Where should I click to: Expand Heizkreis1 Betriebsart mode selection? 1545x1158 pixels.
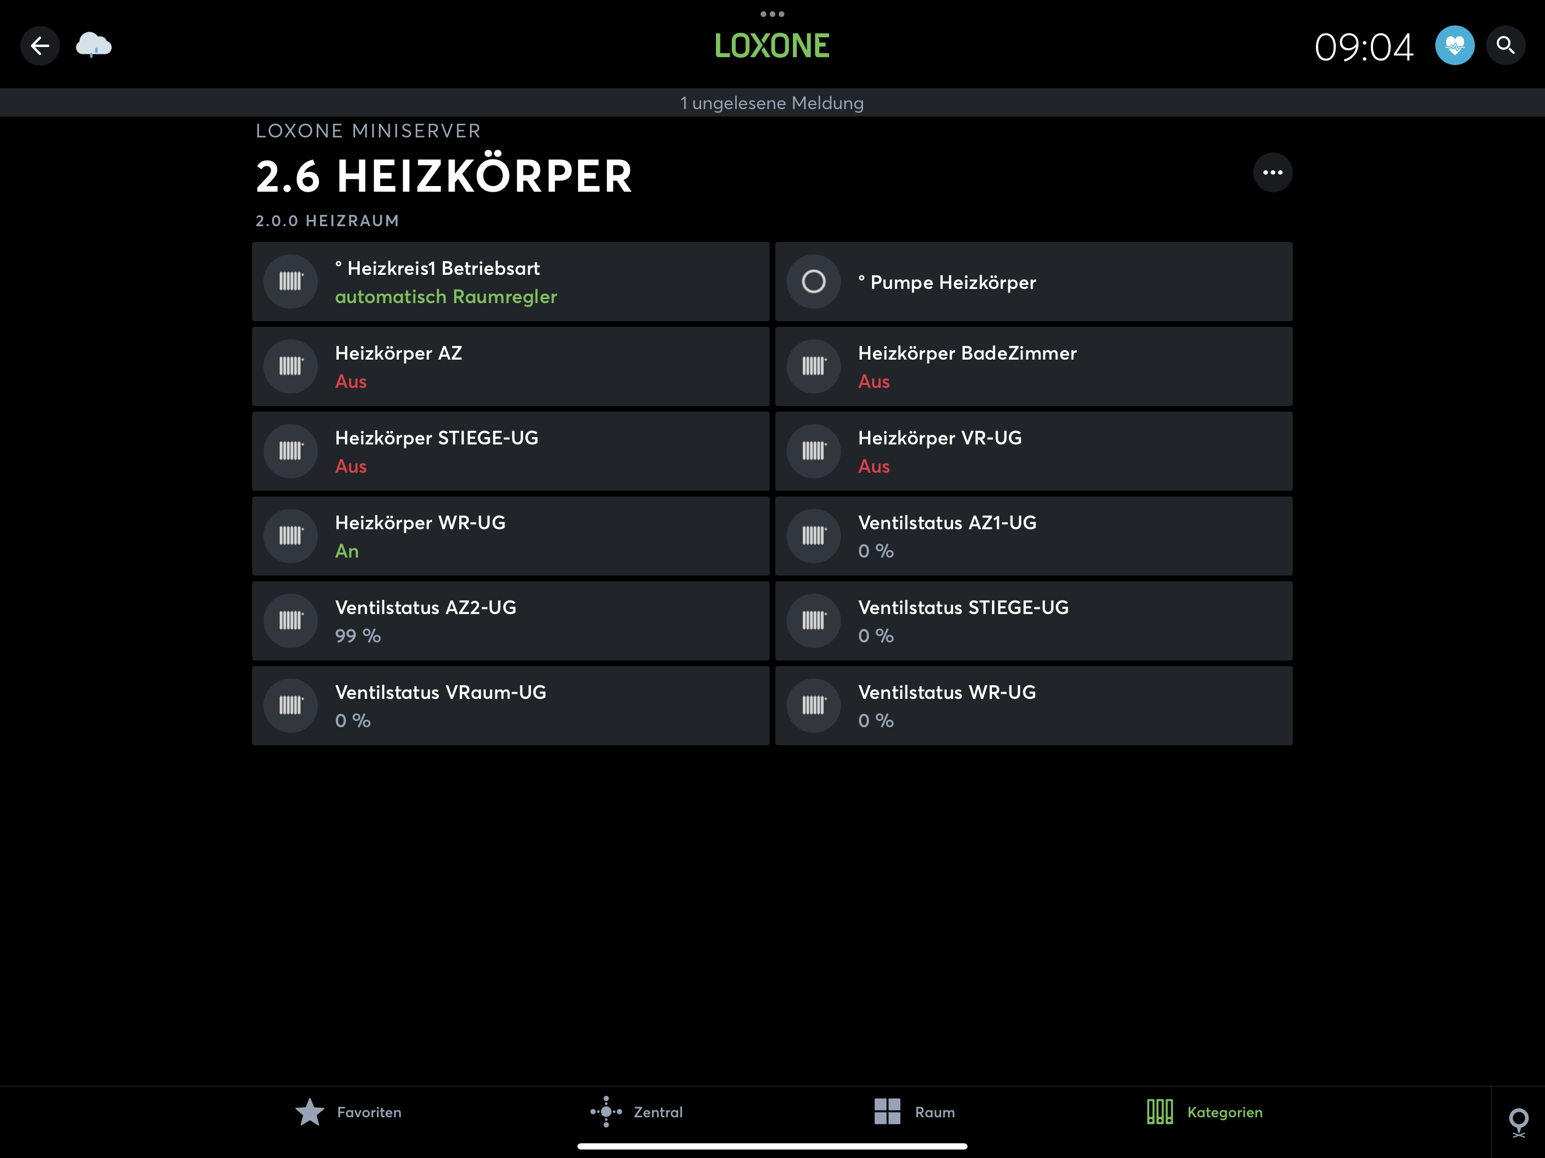(x=510, y=282)
